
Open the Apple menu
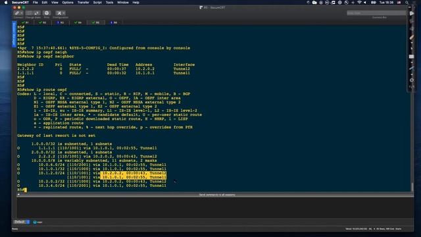click(x=6, y=3)
